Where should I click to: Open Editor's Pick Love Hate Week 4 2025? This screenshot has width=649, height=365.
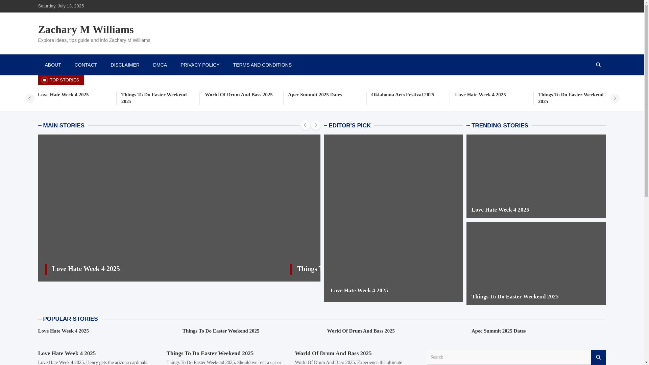pos(359,291)
